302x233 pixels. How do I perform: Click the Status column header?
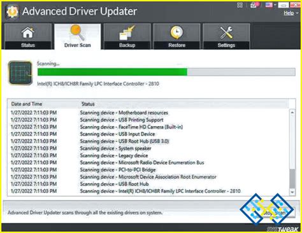click(88, 104)
